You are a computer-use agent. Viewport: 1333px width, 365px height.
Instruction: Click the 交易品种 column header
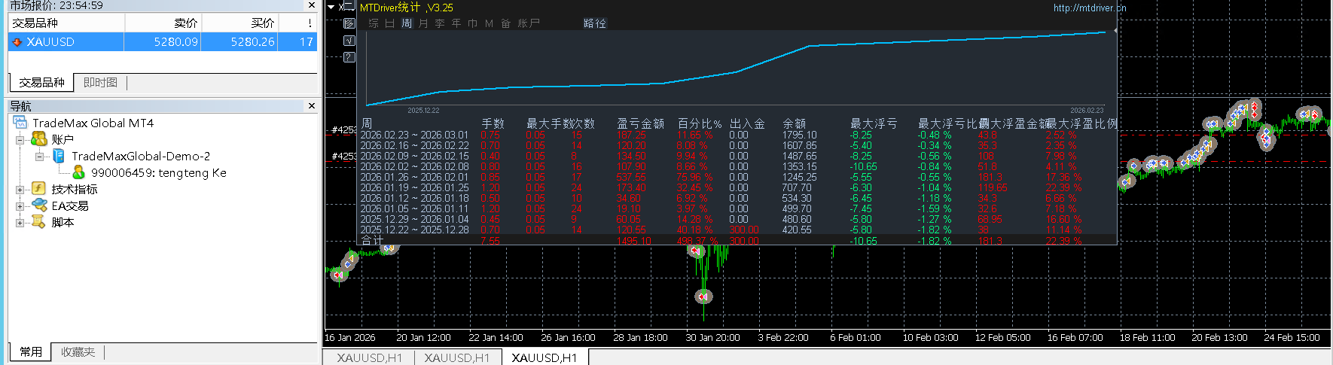(x=66, y=23)
